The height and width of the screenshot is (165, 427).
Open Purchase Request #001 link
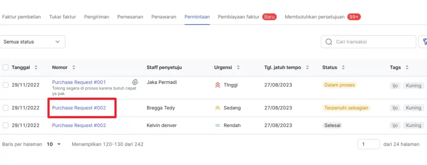79,82
